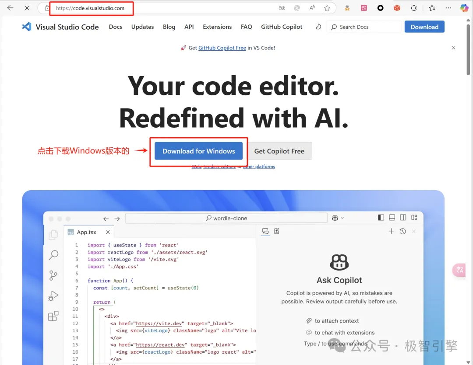Screen dimensions: 473x365
Task: Click the https://vite.dev link in the code
Action: pos(159,323)
